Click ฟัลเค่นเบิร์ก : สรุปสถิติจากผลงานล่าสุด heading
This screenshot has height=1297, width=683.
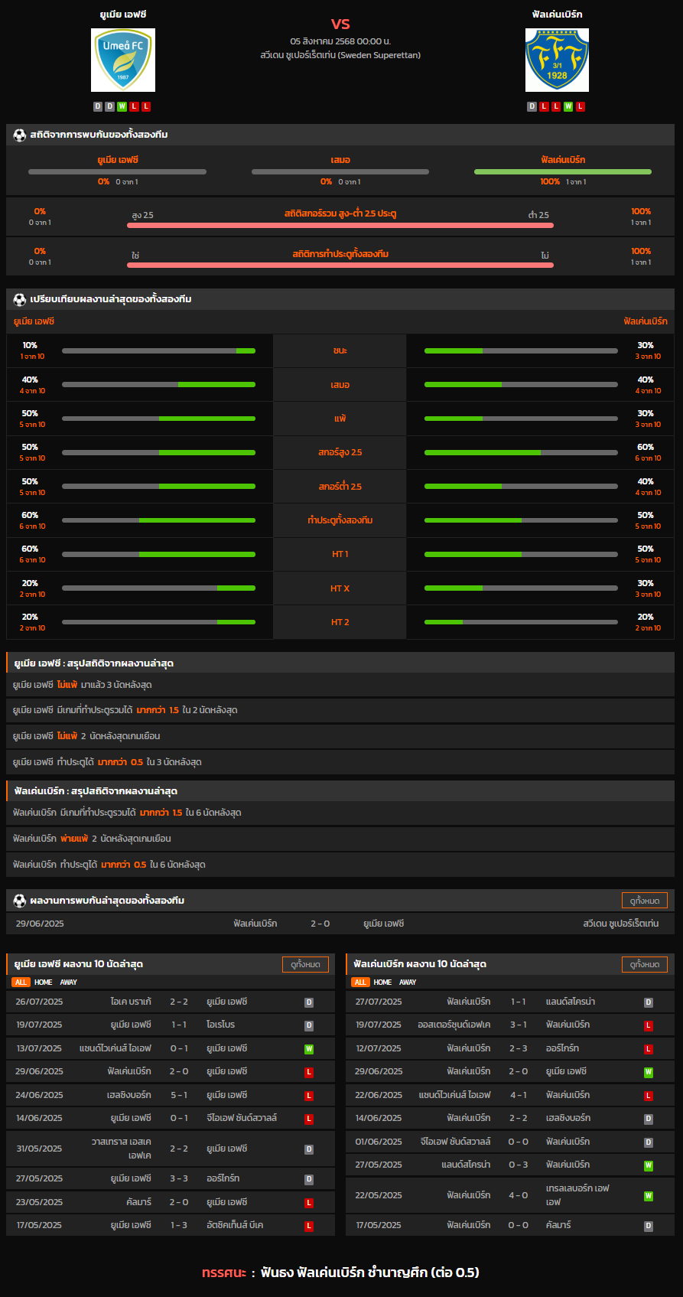pos(96,790)
